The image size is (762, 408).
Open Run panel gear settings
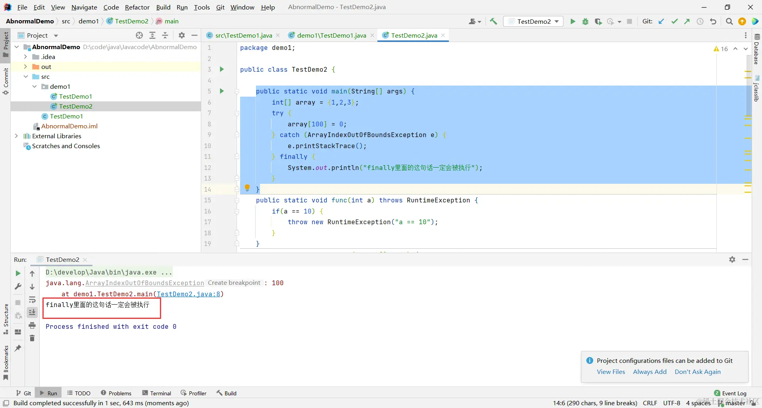(x=732, y=259)
